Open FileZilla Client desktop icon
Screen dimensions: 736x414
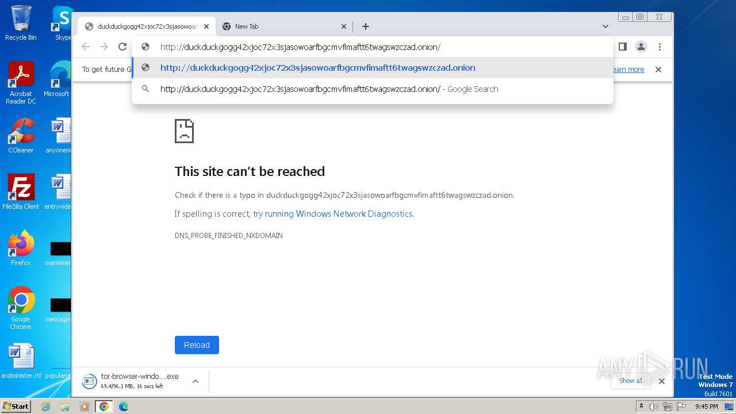tap(21, 191)
